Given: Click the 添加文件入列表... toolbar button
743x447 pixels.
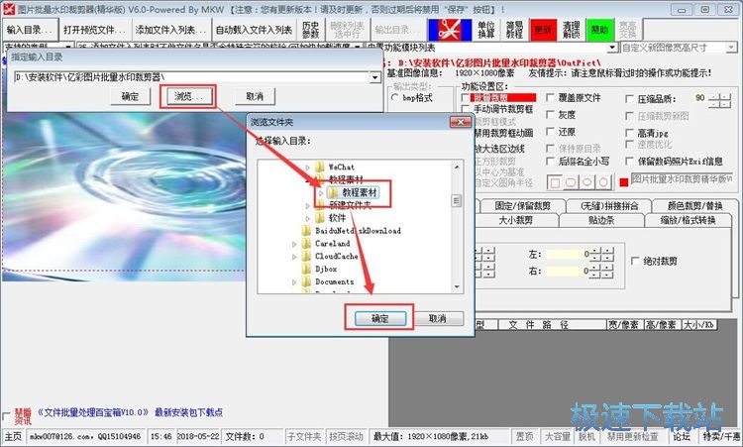Looking at the screenshot, I should (171, 30).
